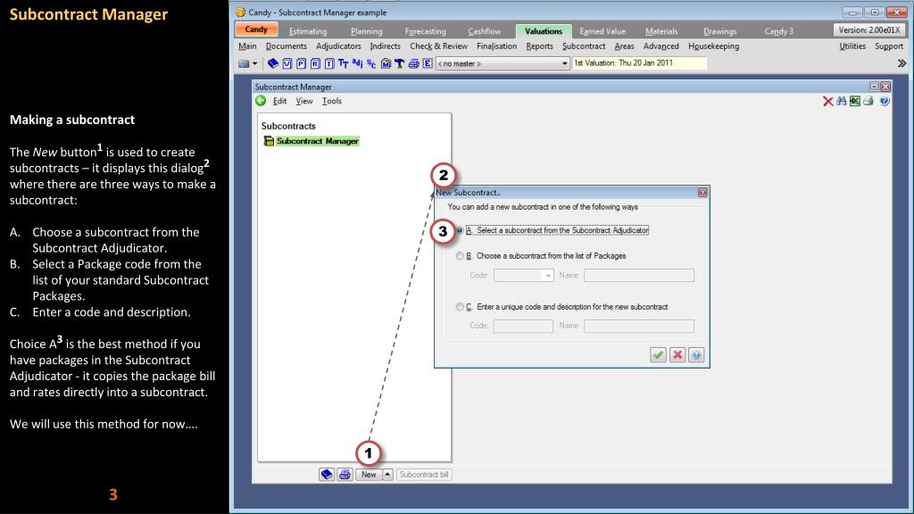
Task: Switch to the Candy 3 tab
Action: [778, 31]
